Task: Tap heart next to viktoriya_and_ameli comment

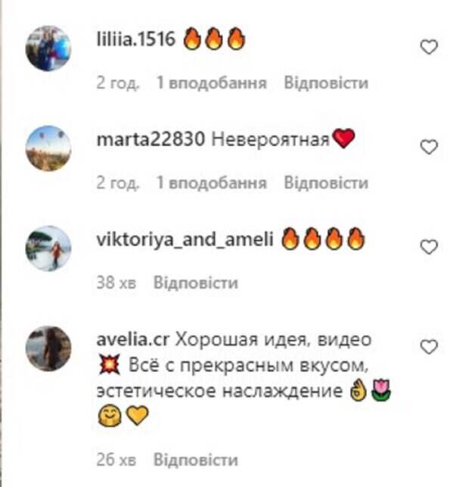Action: pos(429,247)
